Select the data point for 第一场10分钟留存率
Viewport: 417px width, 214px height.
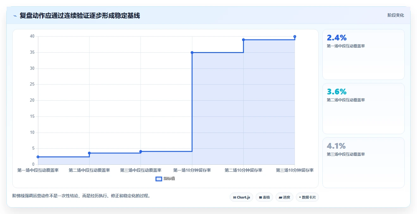[192, 52]
